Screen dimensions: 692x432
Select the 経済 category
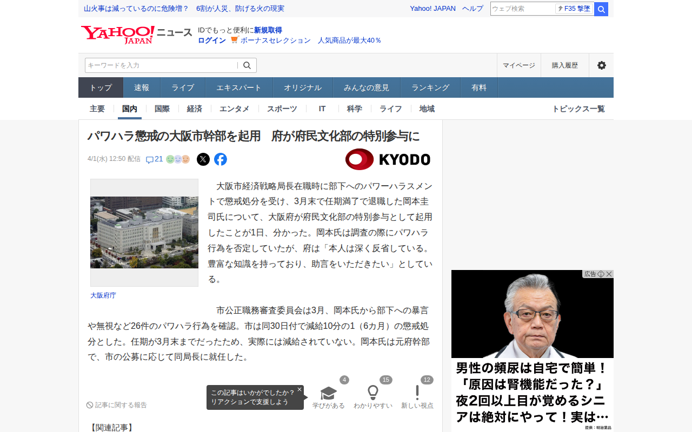pyautogui.click(x=195, y=109)
